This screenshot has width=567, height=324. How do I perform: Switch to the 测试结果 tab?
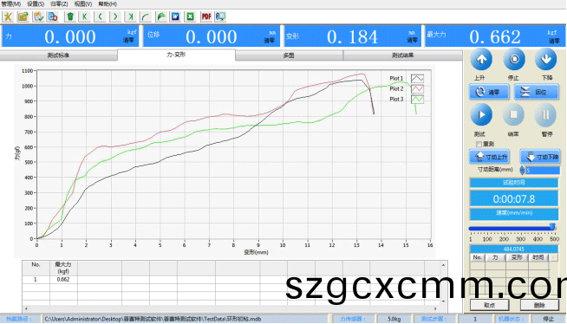click(402, 55)
